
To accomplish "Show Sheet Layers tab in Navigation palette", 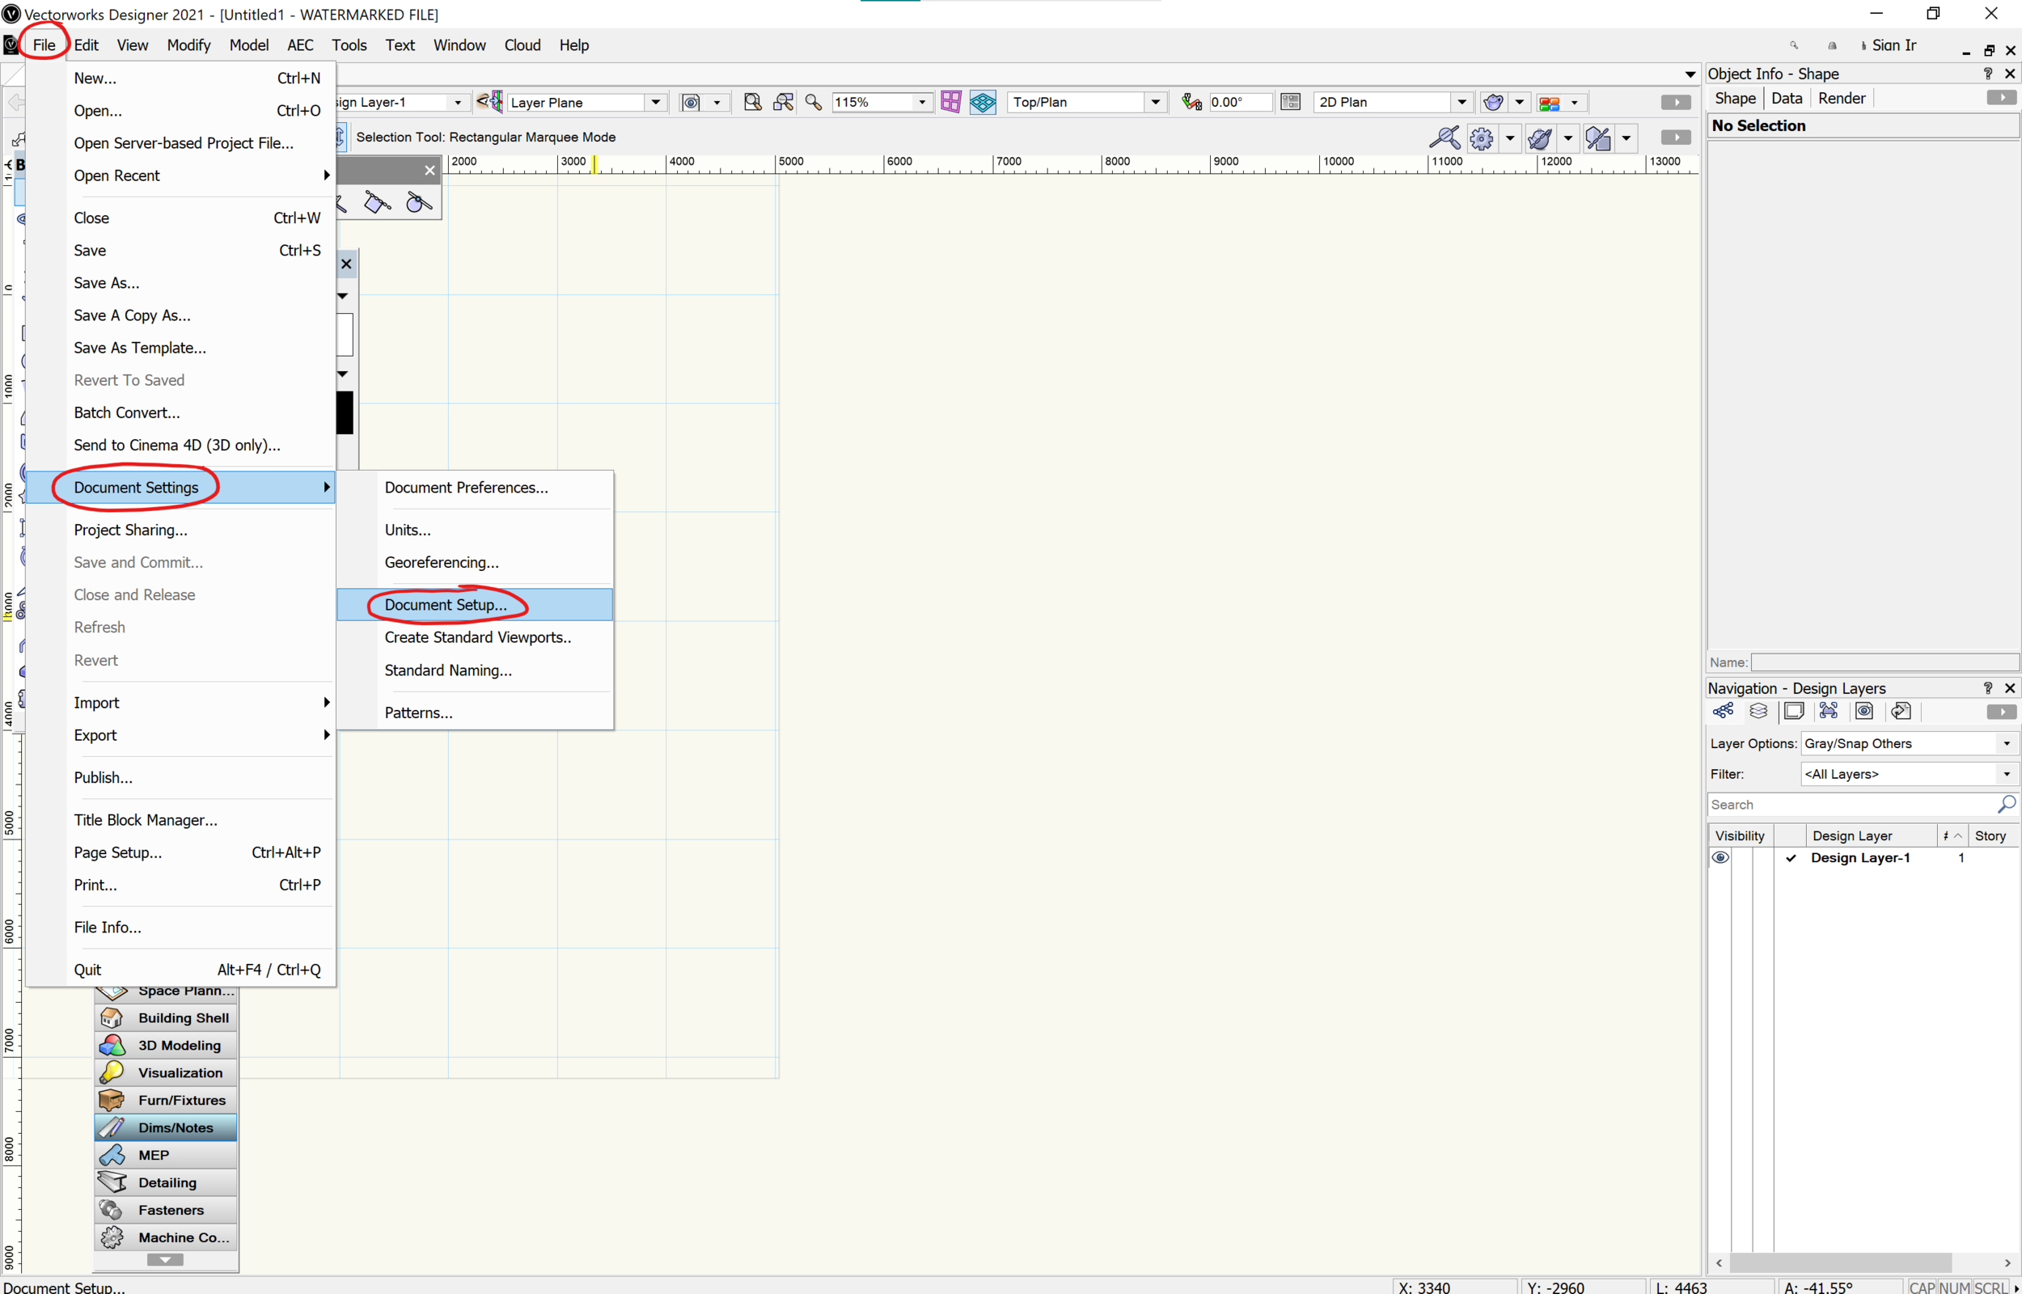I will tap(1793, 711).
